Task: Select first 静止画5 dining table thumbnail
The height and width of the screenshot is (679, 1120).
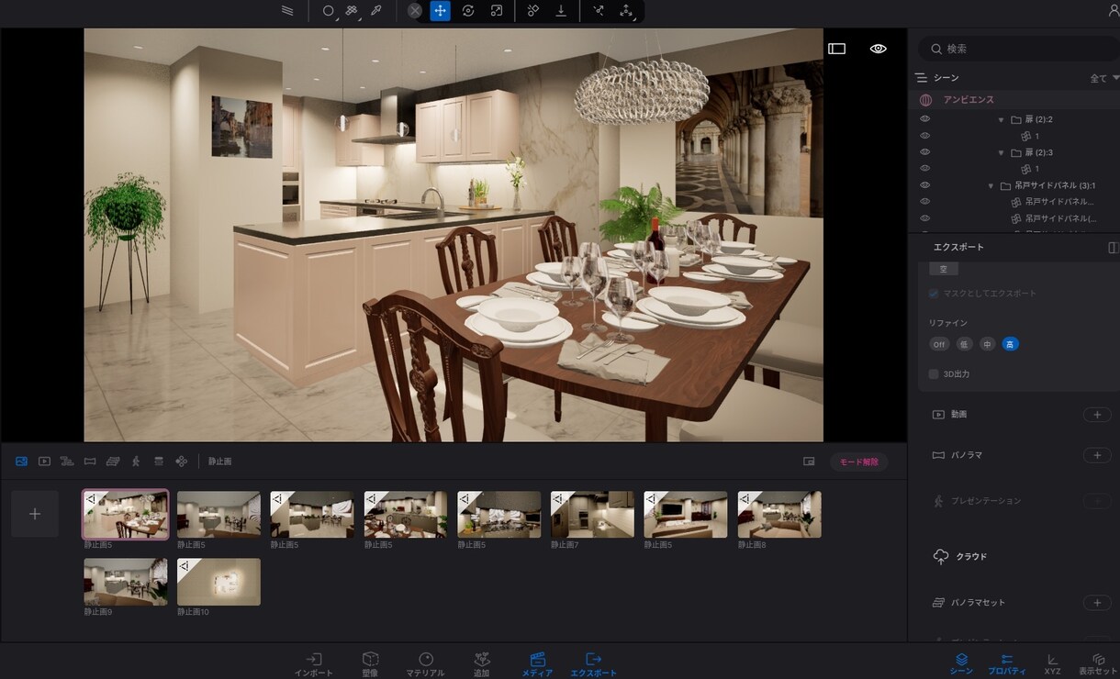Action: (126, 514)
